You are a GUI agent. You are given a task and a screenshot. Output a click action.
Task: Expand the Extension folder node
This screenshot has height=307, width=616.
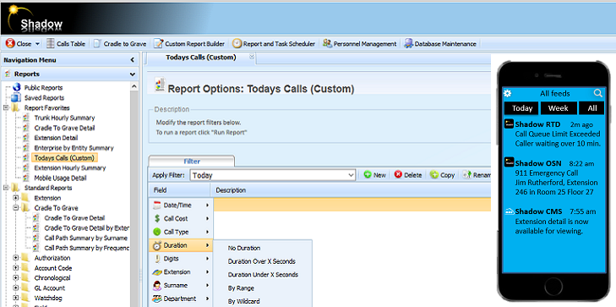(16, 198)
